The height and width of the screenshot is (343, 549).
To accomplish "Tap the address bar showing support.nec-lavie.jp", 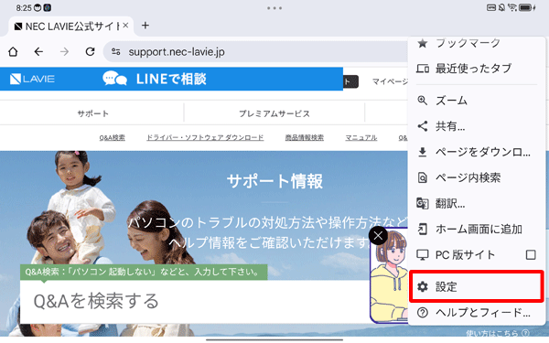I will click(x=255, y=52).
